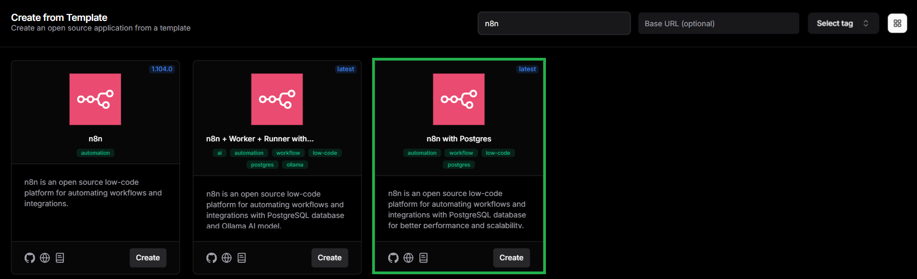This screenshot has width=917, height=279.
Task: Select the n8n with Postgres logo thumbnail
Action: coord(459,100)
